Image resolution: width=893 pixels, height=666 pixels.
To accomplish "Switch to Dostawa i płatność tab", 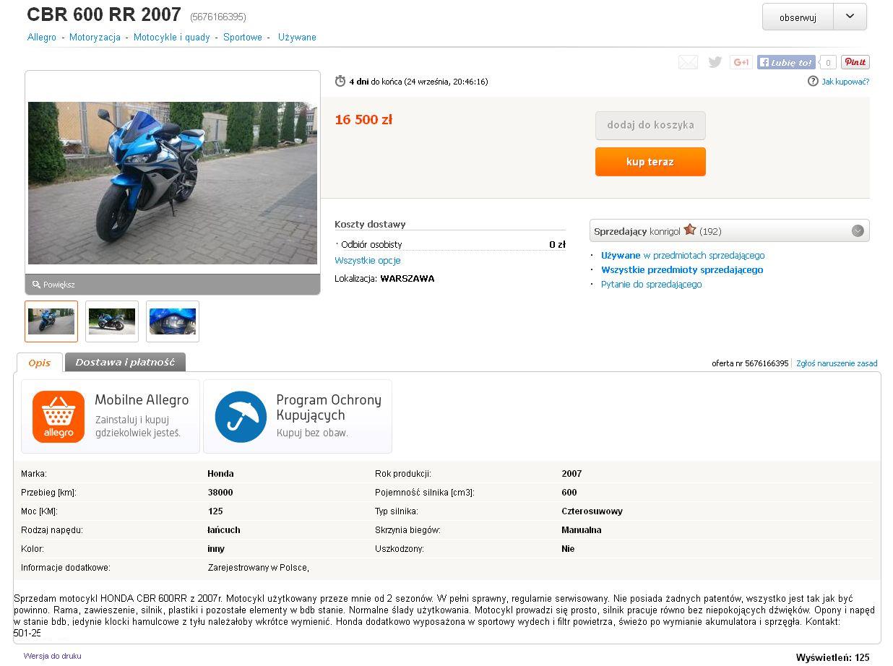I will pyautogui.click(x=125, y=362).
